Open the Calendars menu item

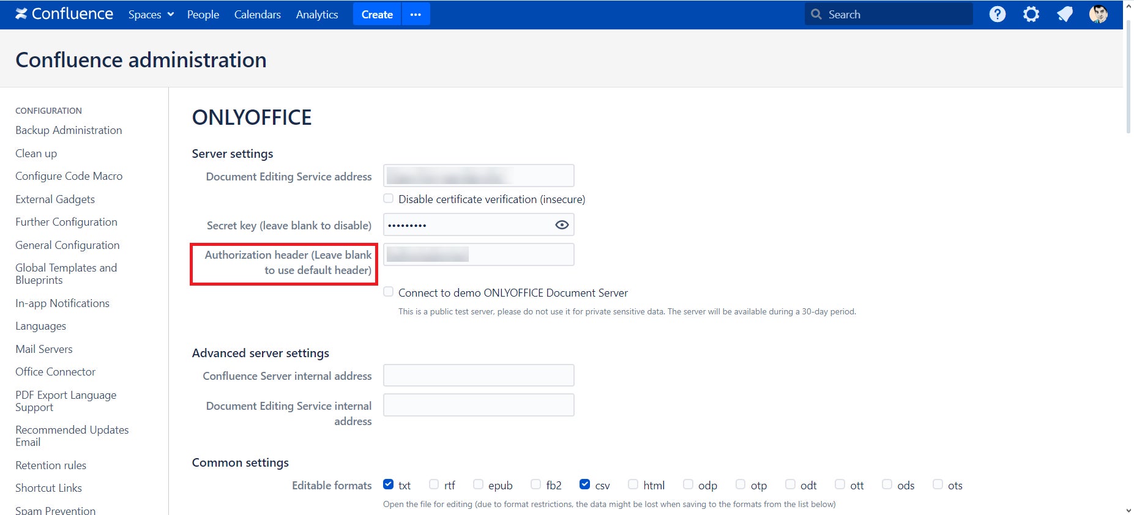point(257,15)
